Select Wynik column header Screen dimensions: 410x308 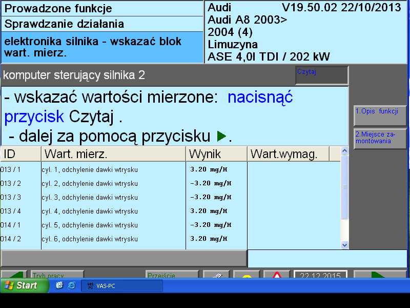(216, 154)
